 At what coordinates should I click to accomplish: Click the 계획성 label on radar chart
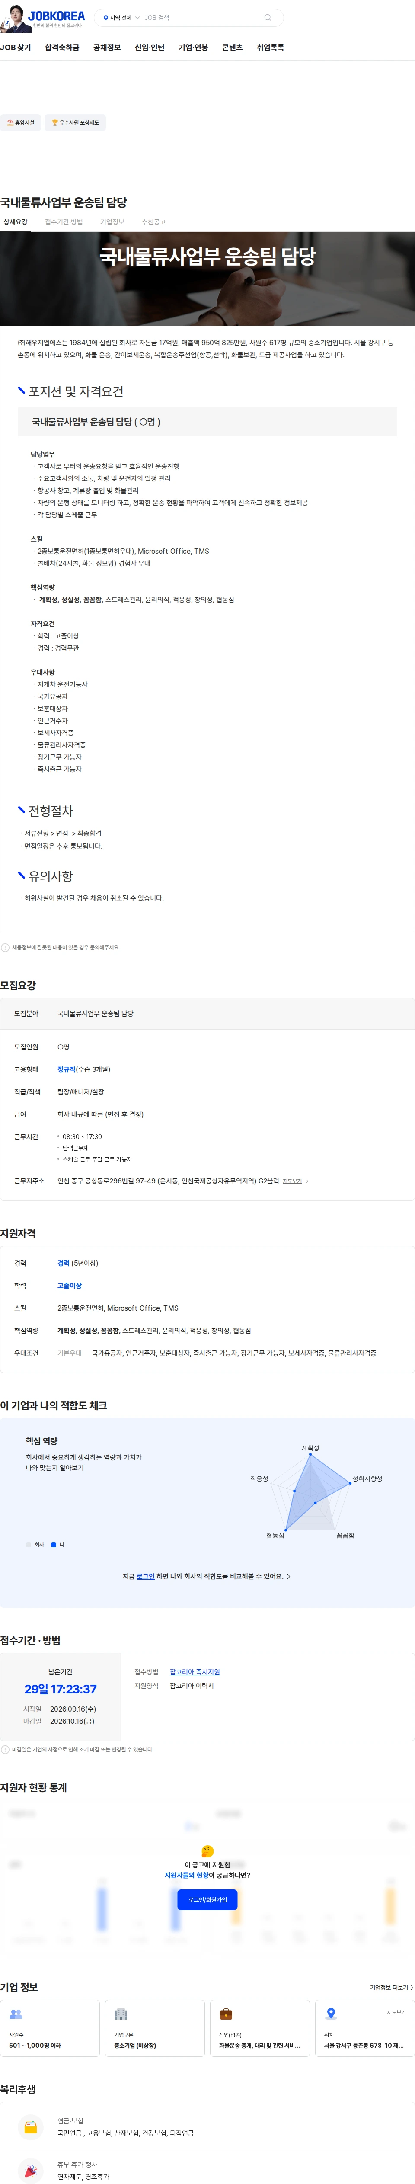tap(310, 1448)
